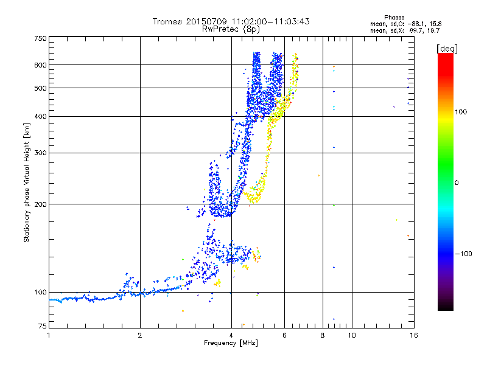Click the y-axis '400' tick label
The width and height of the screenshot is (487, 365).
[x=40, y=117]
